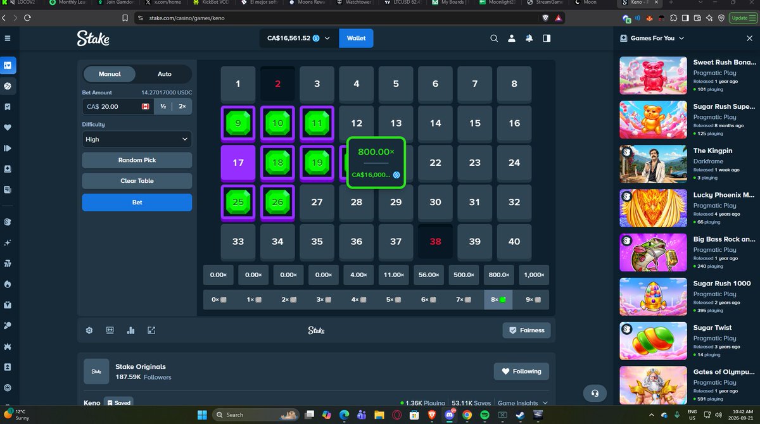Viewport: 760px width, 424px height.
Task: Open the search magnifier in Stake header
Action: [494, 38]
